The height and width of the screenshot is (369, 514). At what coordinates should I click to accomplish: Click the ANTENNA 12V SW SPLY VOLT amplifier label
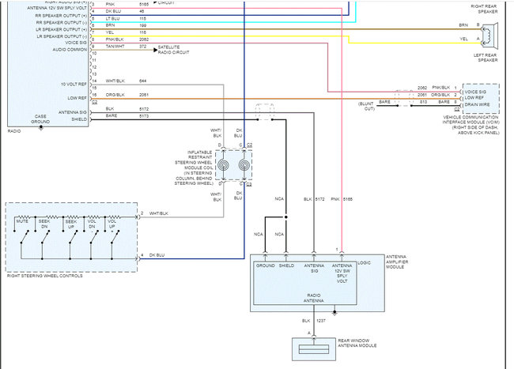[x=342, y=273]
